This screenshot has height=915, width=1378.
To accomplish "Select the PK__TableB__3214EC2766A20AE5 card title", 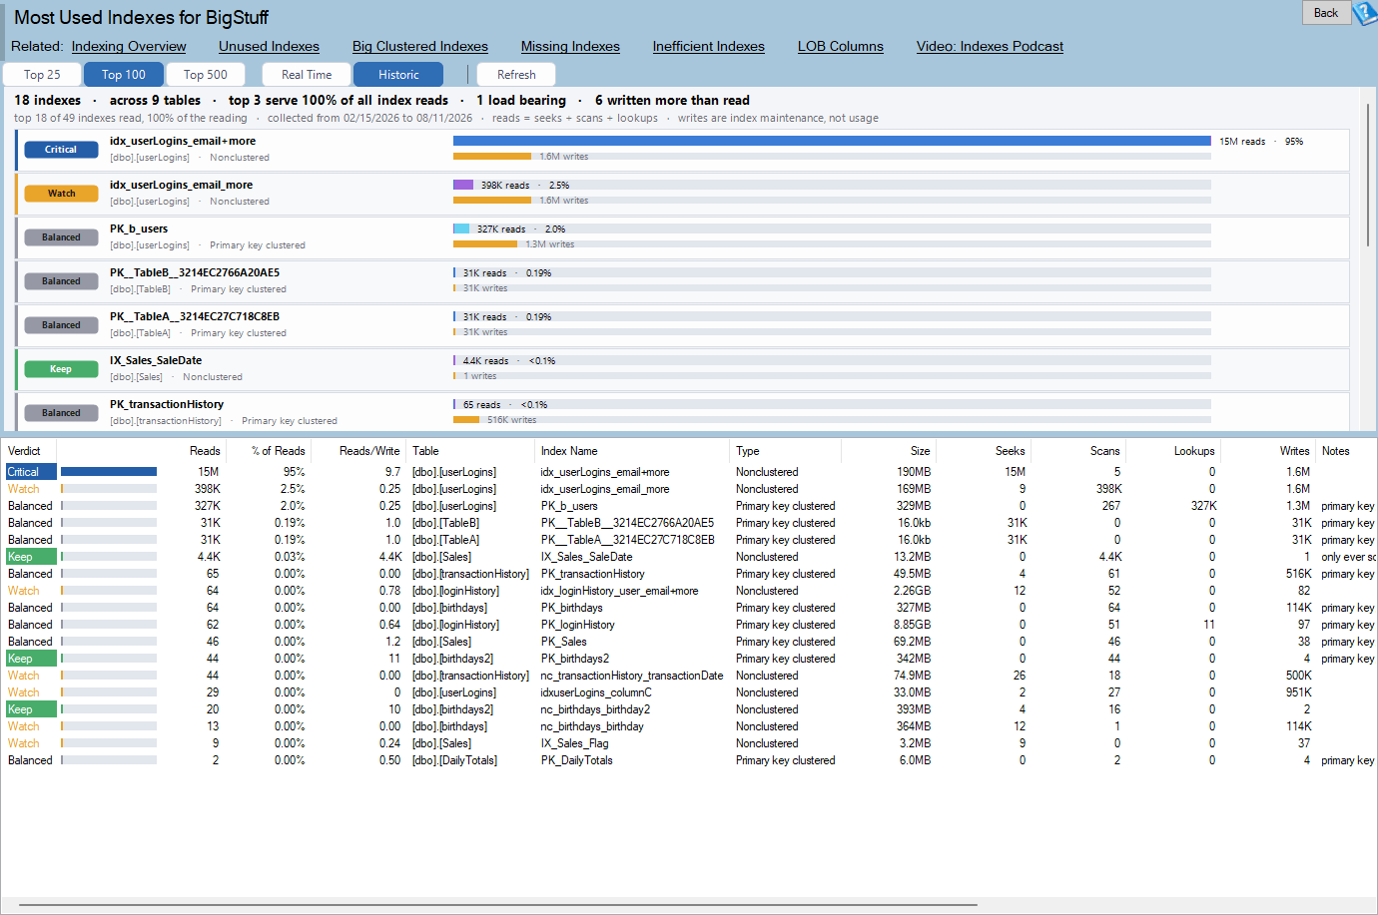I will [x=195, y=272].
